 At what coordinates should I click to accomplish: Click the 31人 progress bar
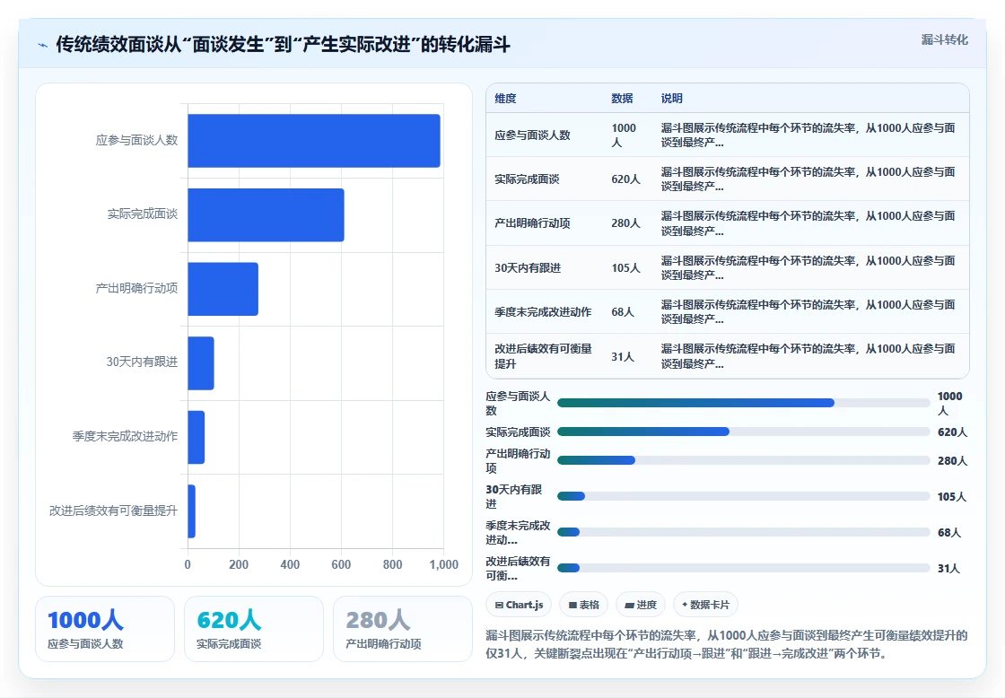744,568
